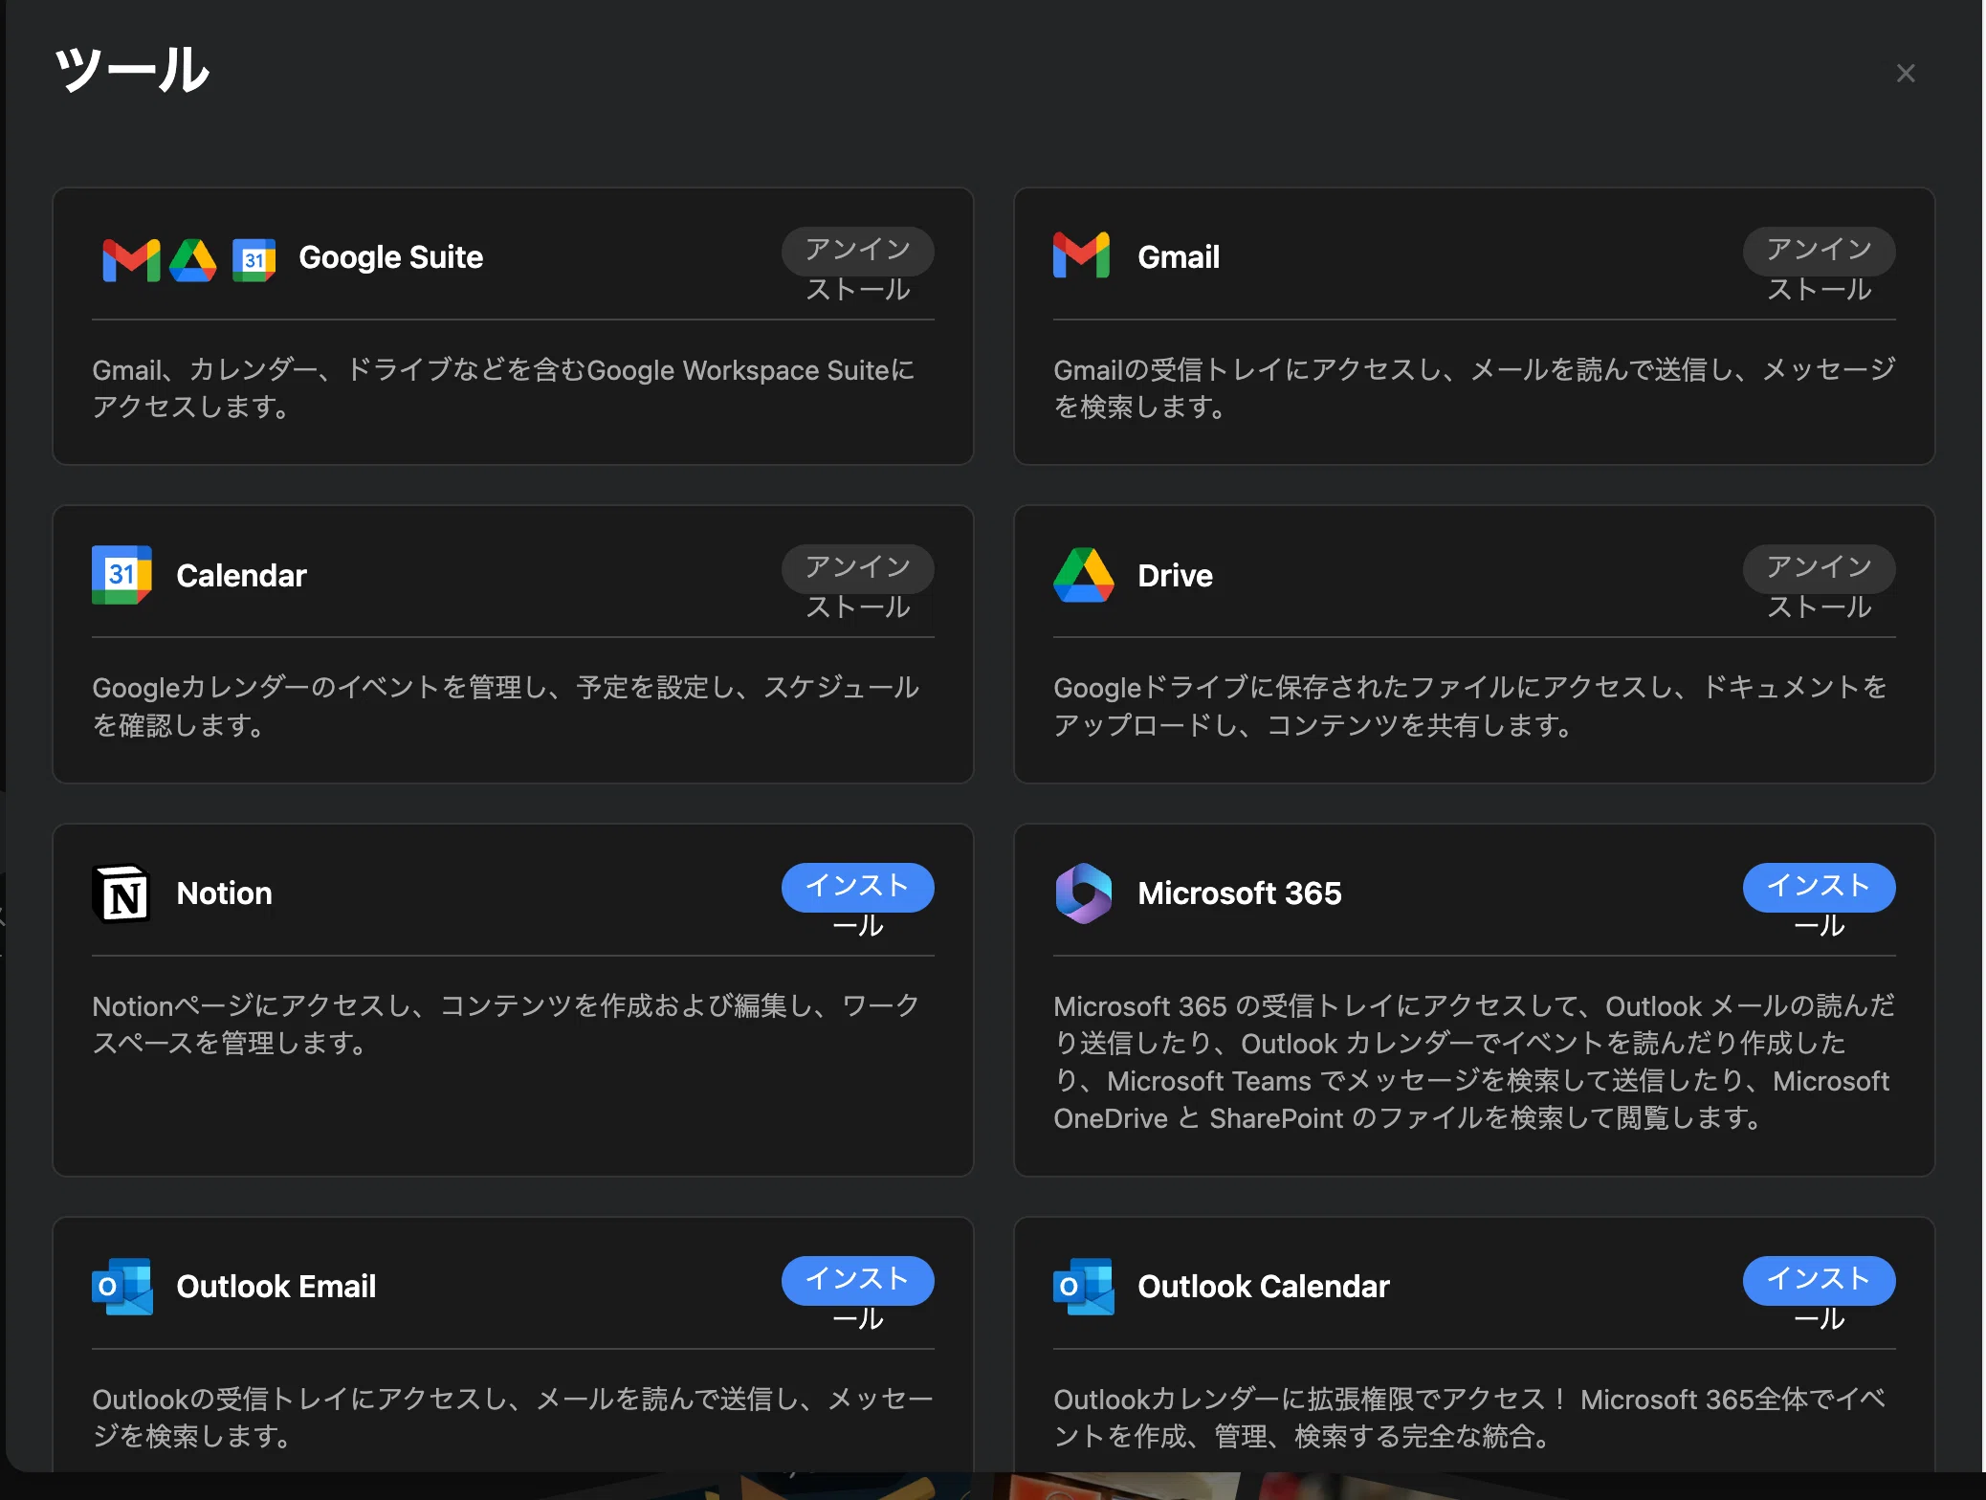The height and width of the screenshot is (1500, 1986).
Task: Install the Microsoft 365 tool
Action: pos(1820,888)
